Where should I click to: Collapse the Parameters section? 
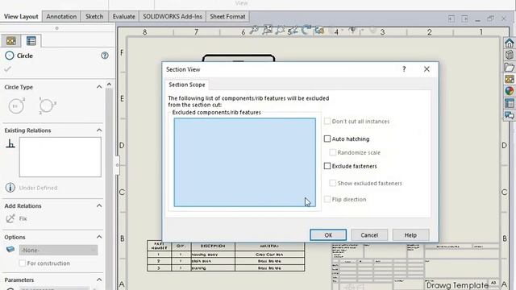(x=99, y=280)
